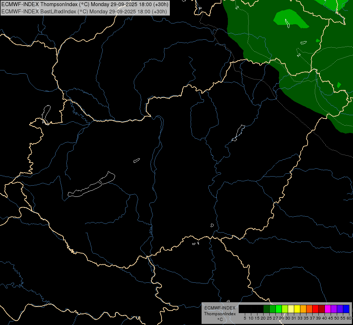Select the magenta 40–45 legend swatch
Screen dimensions: 353x325
328,309
